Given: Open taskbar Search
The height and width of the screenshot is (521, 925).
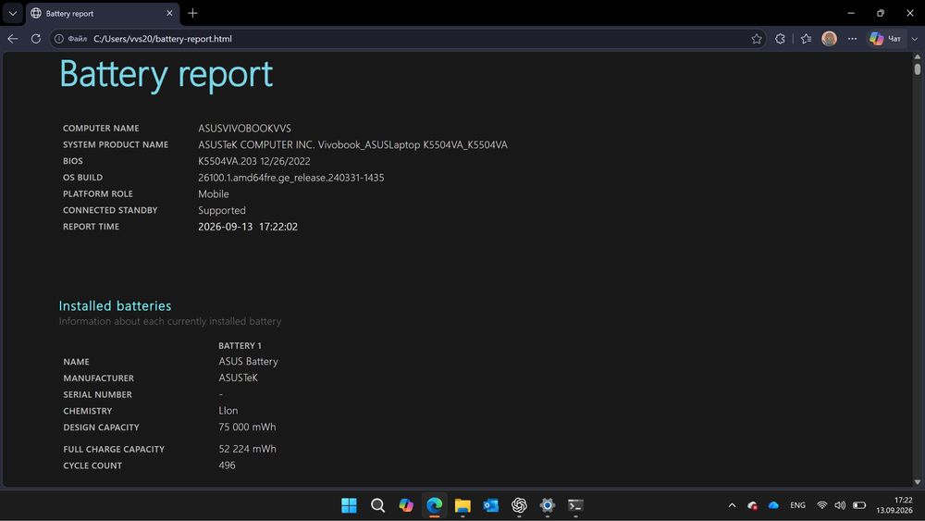Looking at the screenshot, I should [x=377, y=505].
